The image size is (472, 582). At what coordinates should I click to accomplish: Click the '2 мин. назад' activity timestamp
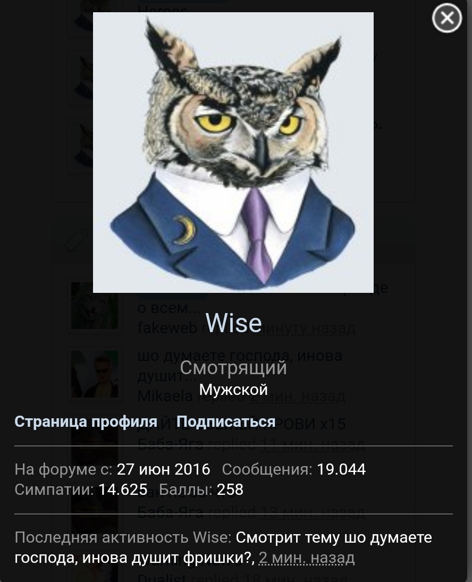point(307,558)
